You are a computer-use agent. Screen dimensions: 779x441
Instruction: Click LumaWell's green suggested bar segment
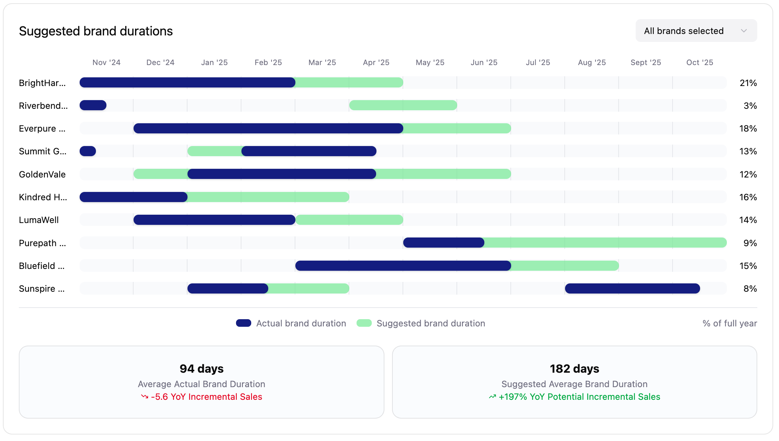[x=349, y=220]
